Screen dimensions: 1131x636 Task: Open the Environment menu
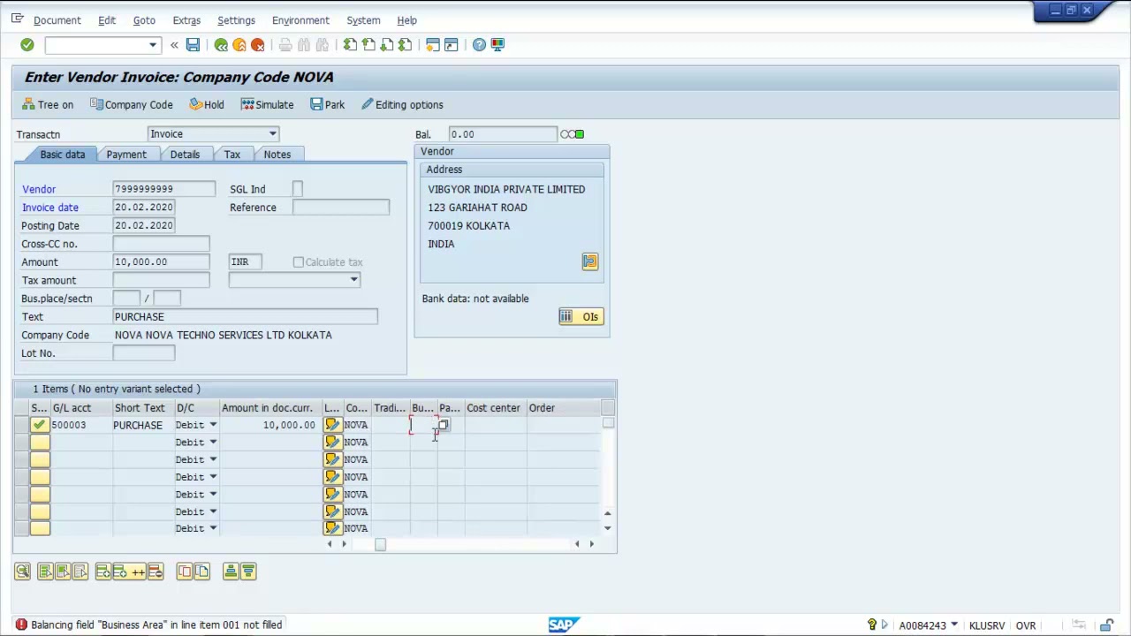point(300,20)
